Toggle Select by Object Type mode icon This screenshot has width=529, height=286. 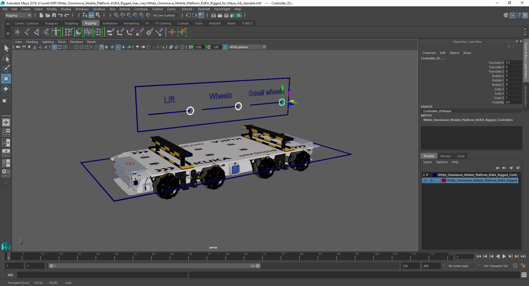tap(91, 15)
